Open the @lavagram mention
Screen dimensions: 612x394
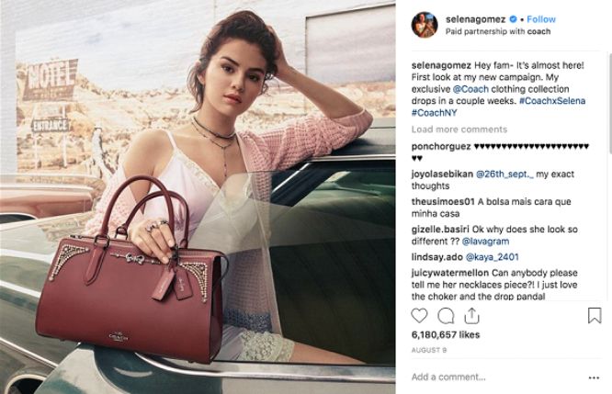point(485,242)
